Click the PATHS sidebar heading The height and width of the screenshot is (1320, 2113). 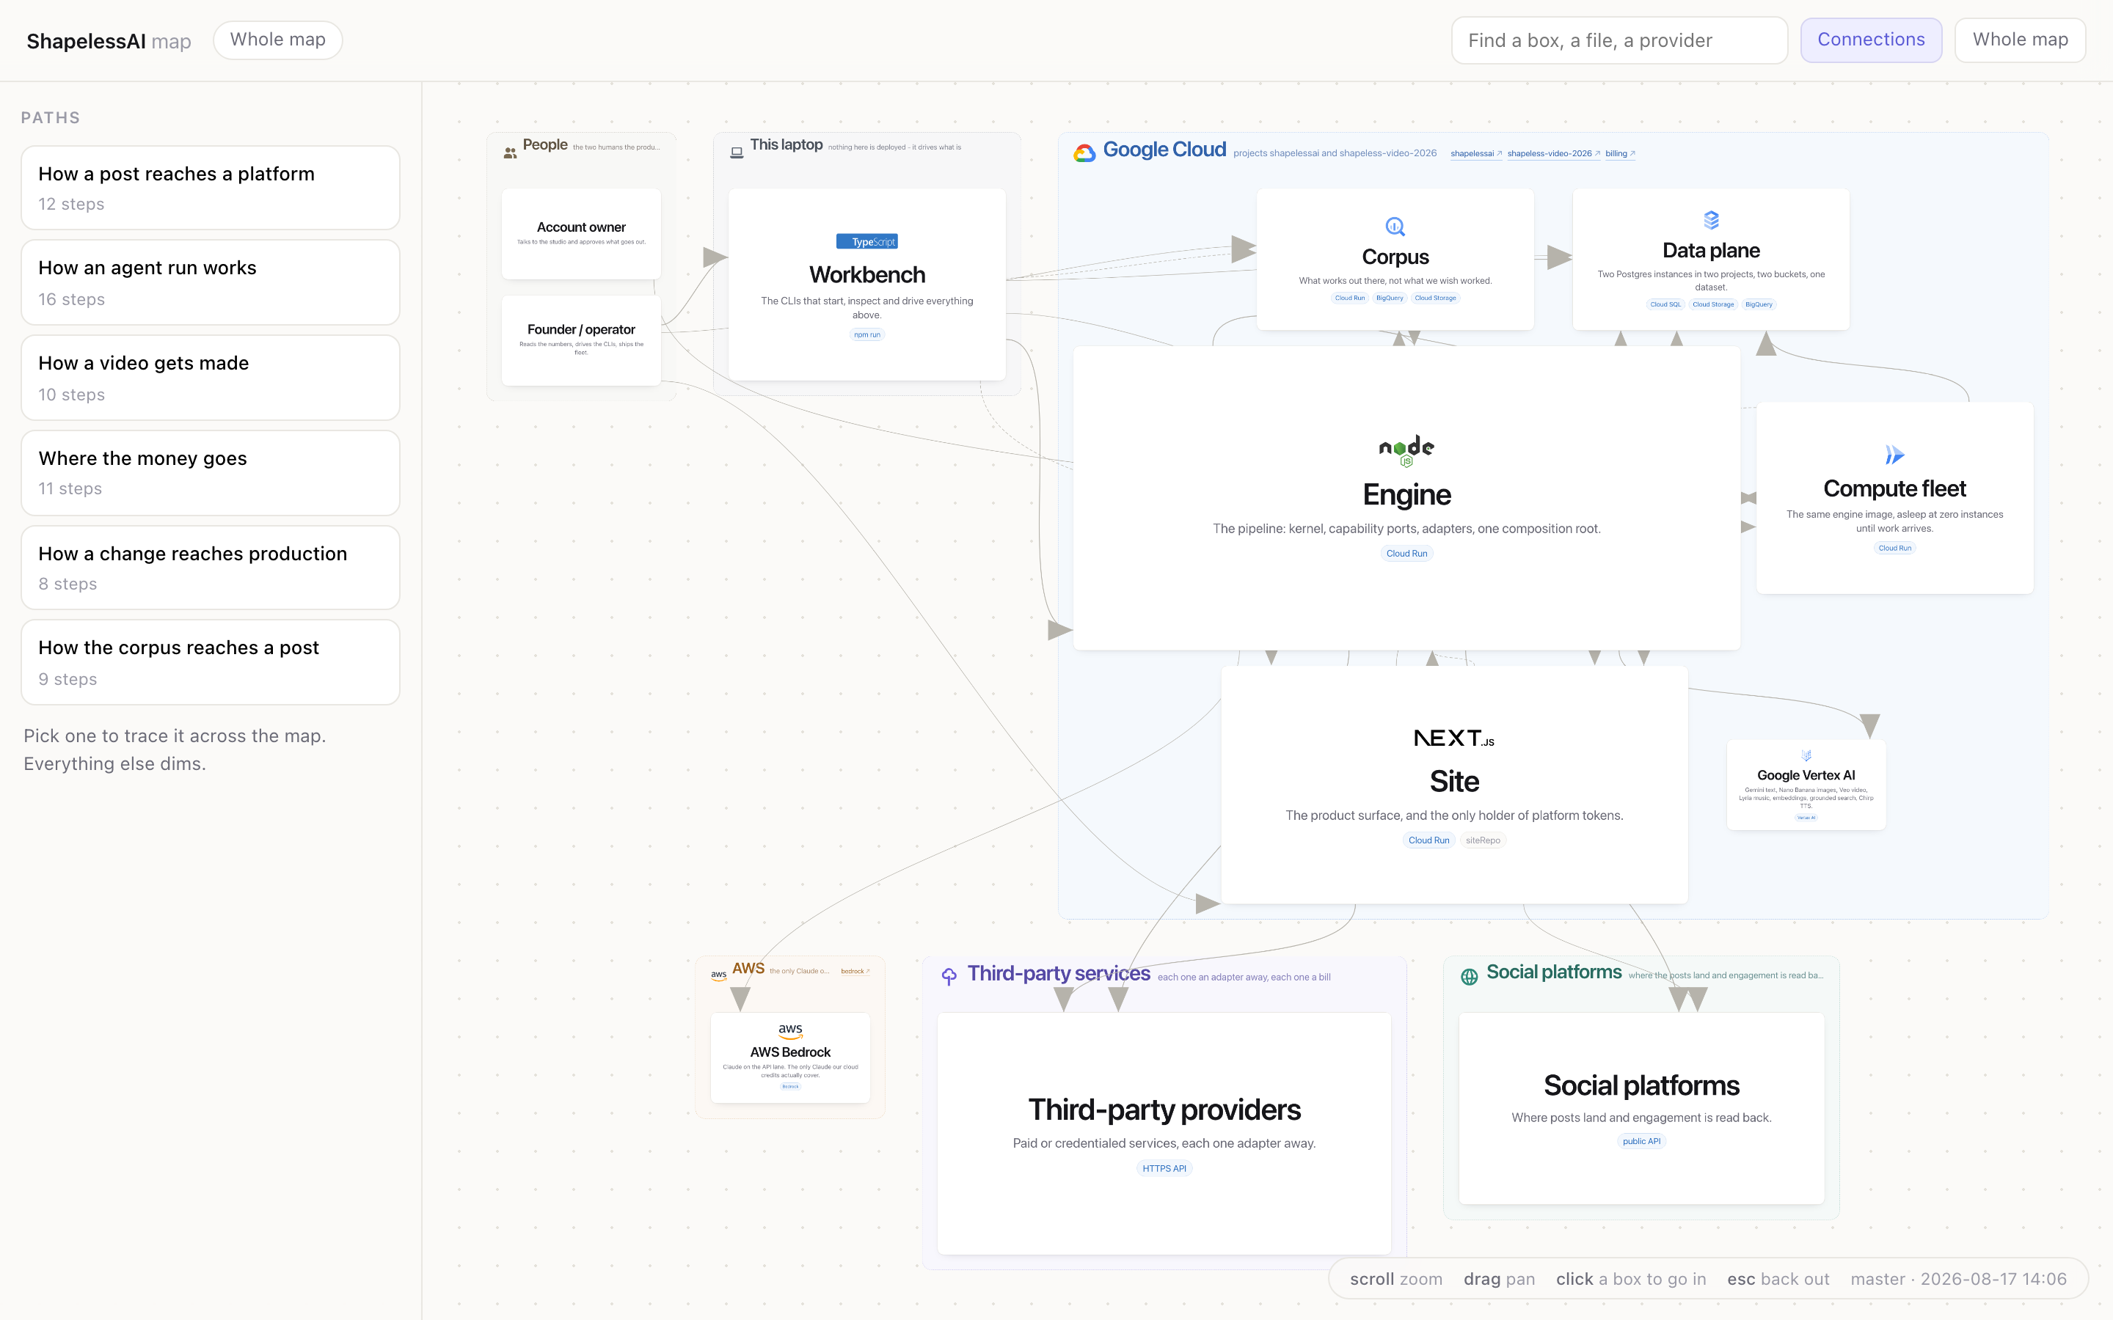pyautogui.click(x=51, y=118)
